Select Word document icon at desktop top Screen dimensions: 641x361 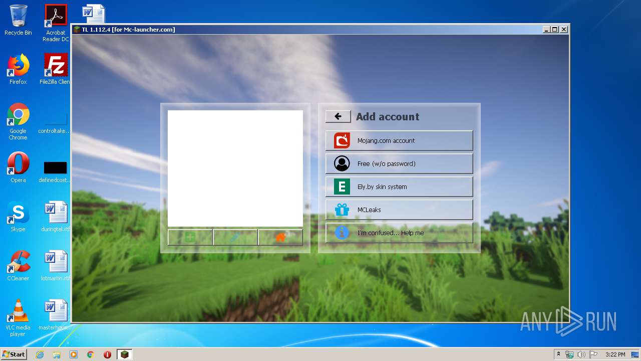point(94,14)
